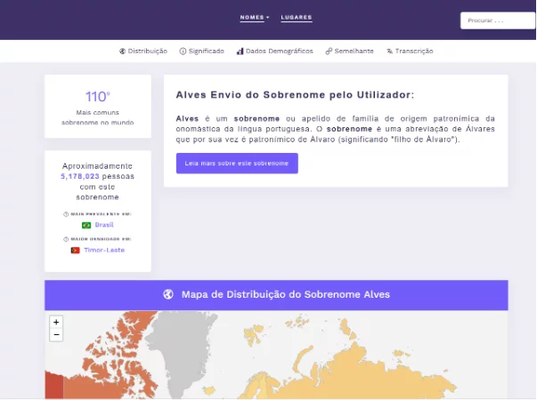The height and width of the screenshot is (400, 537).
Task: Click the Semelhante link icon
Action: click(x=329, y=52)
